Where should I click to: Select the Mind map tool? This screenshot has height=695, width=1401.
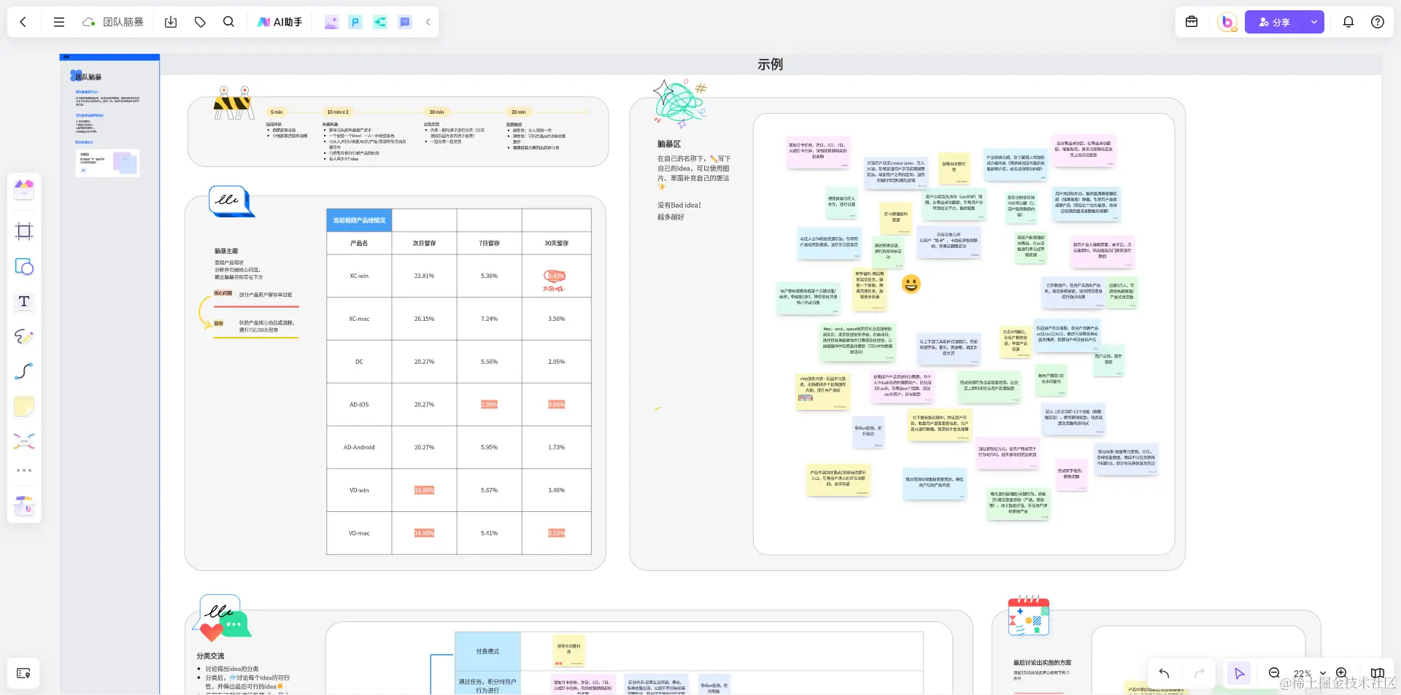click(24, 441)
